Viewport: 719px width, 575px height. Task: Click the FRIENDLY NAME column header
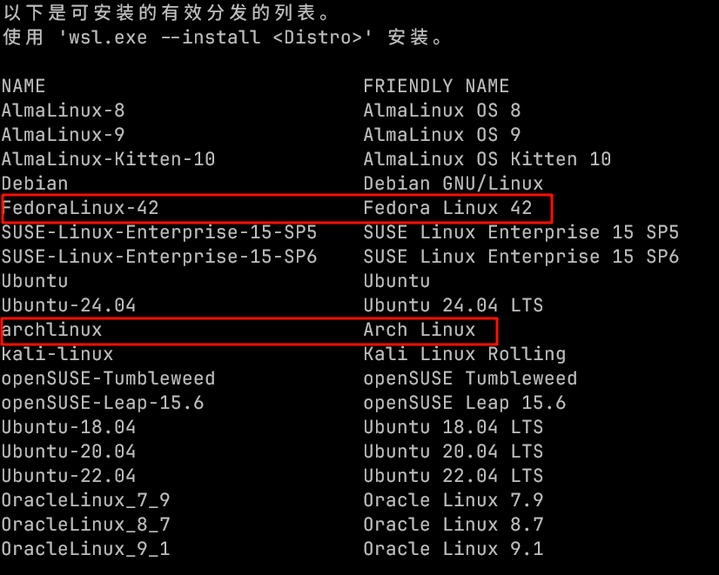436,86
